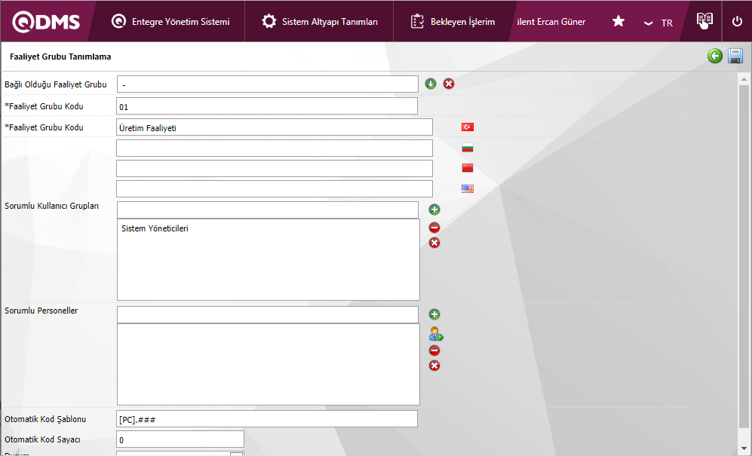
Task: Click the vertical scrollbar thumb
Action: pos(744,256)
